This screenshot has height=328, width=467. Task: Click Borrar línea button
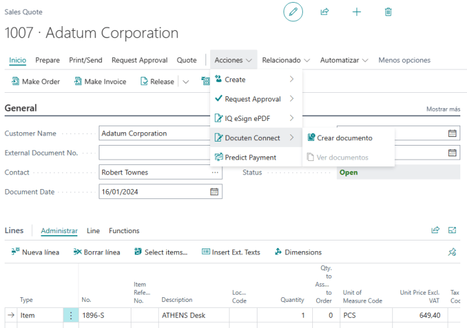(97, 252)
